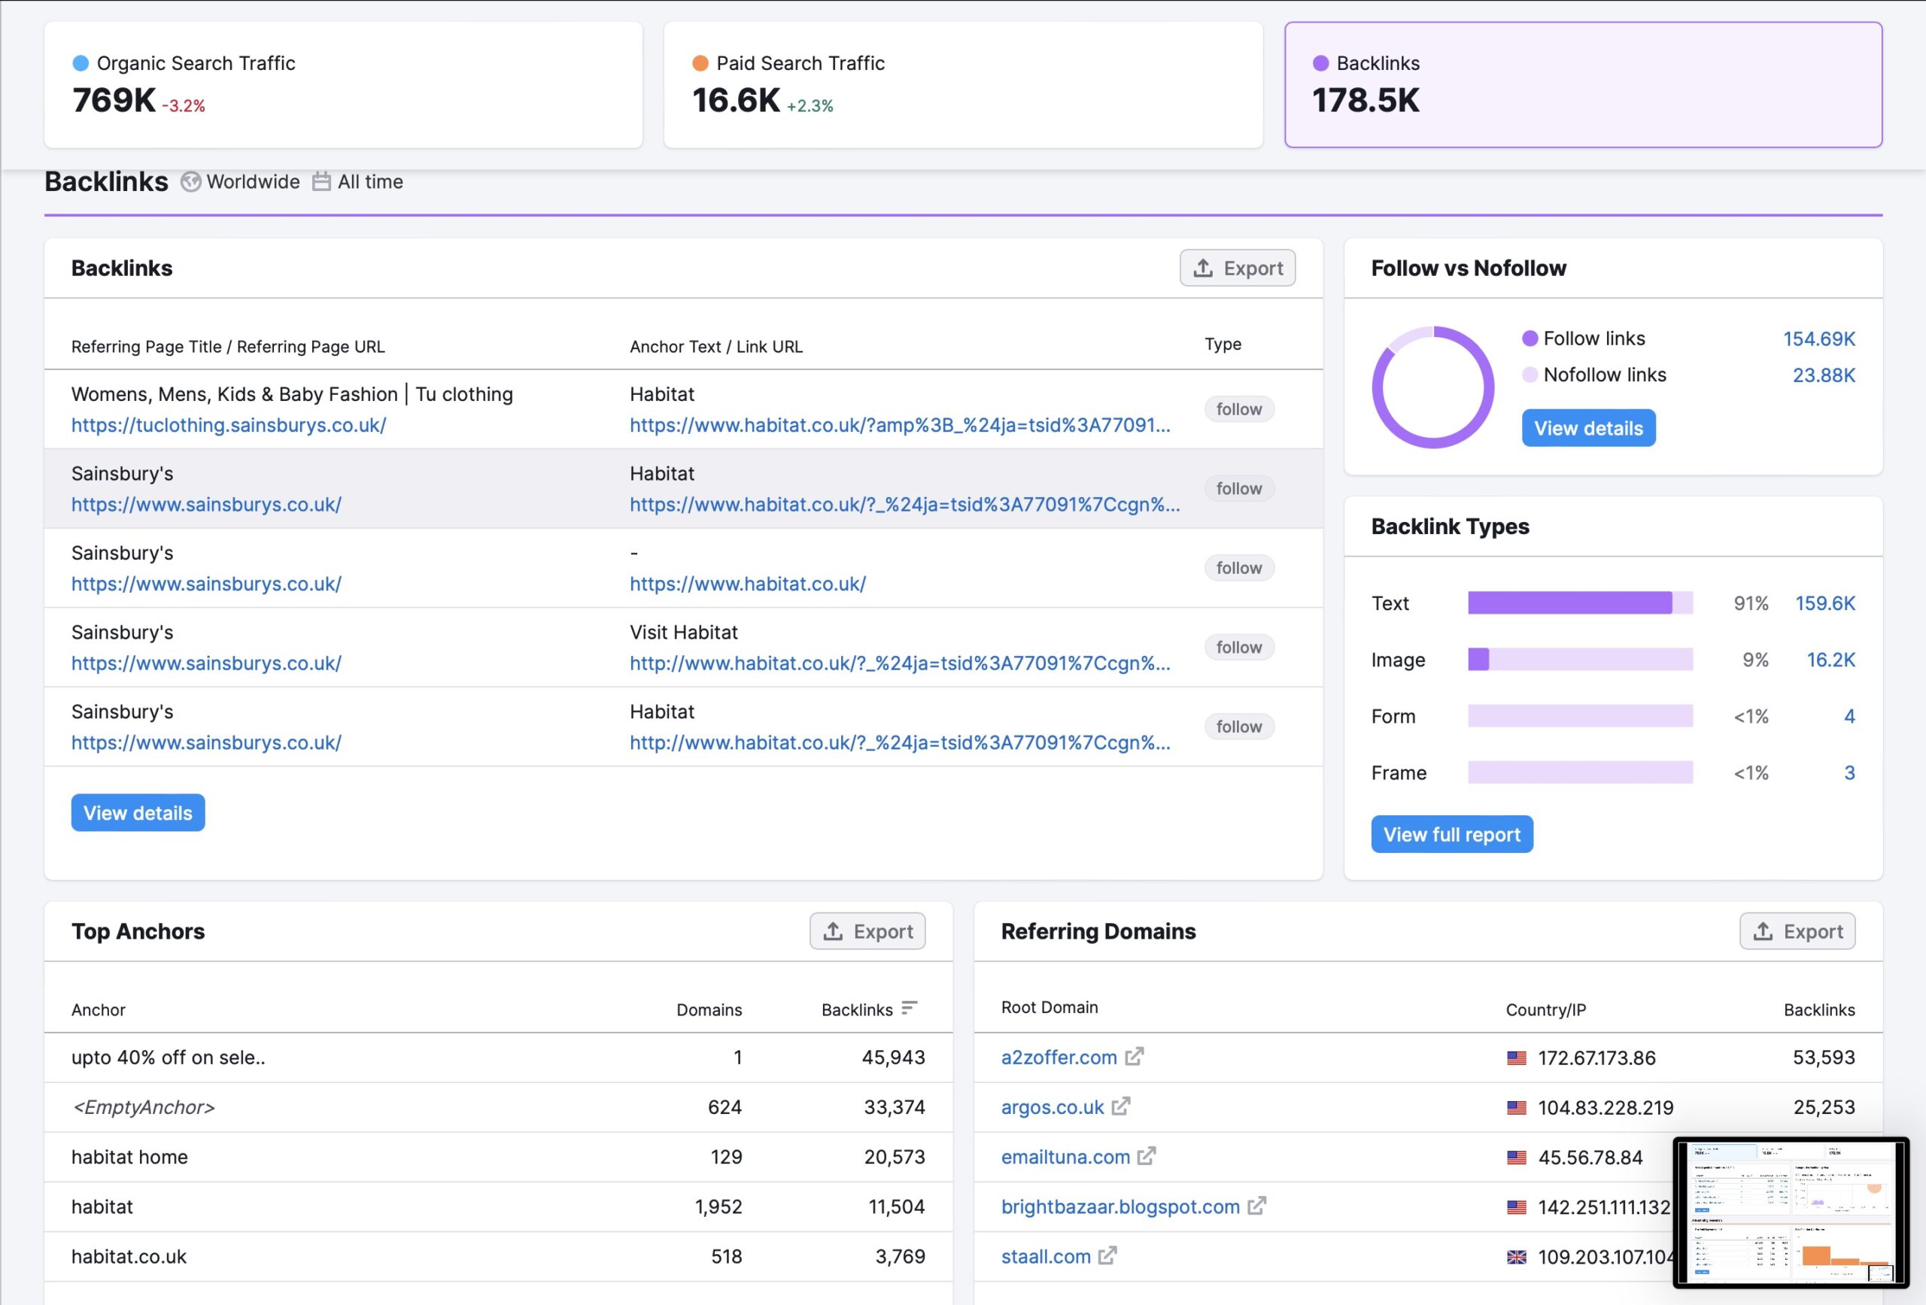Click the orange Paid Search Traffic dot
Viewport: 1926px width, 1305px height.
click(700, 63)
